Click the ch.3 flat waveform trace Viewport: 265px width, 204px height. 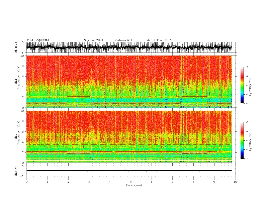(129, 171)
